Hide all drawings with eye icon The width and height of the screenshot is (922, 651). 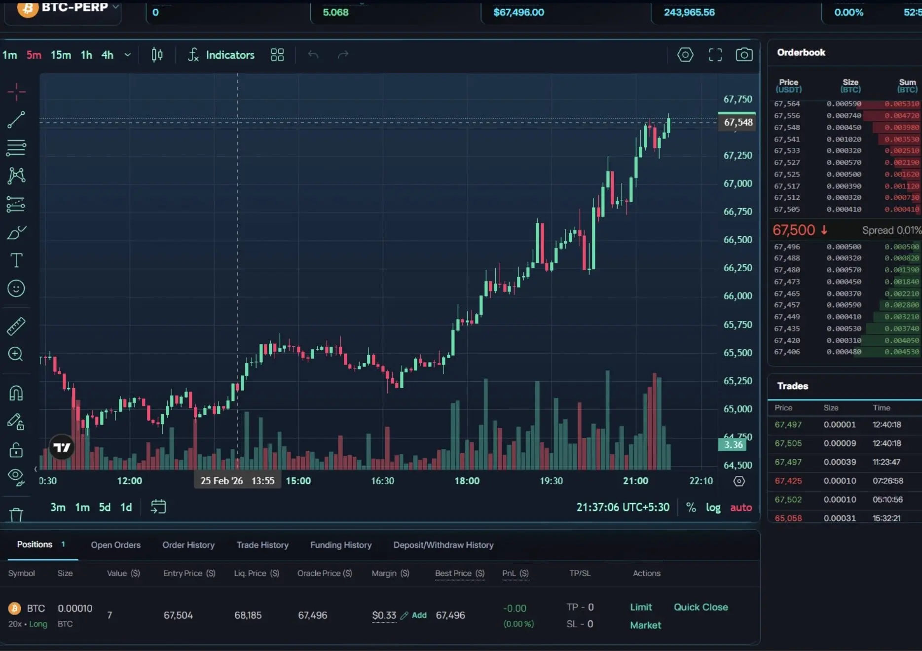tap(16, 476)
